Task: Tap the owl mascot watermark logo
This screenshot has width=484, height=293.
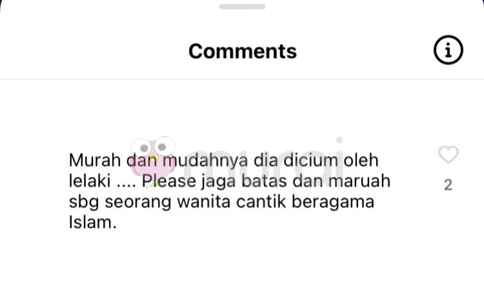Action: click(153, 157)
